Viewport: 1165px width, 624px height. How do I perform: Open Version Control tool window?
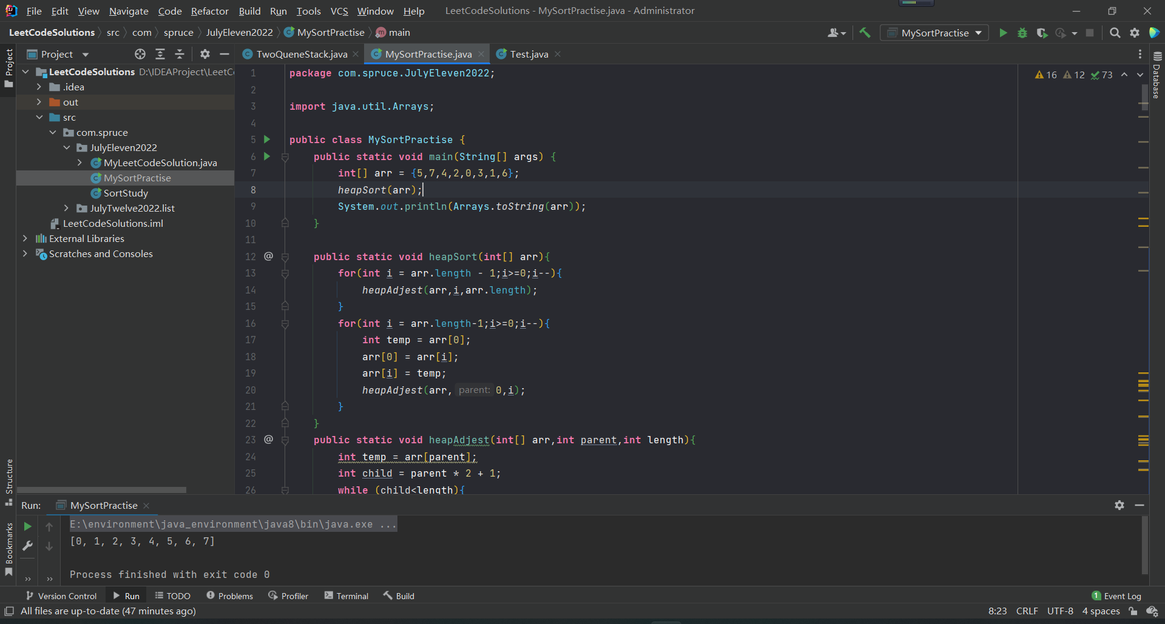point(61,596)
